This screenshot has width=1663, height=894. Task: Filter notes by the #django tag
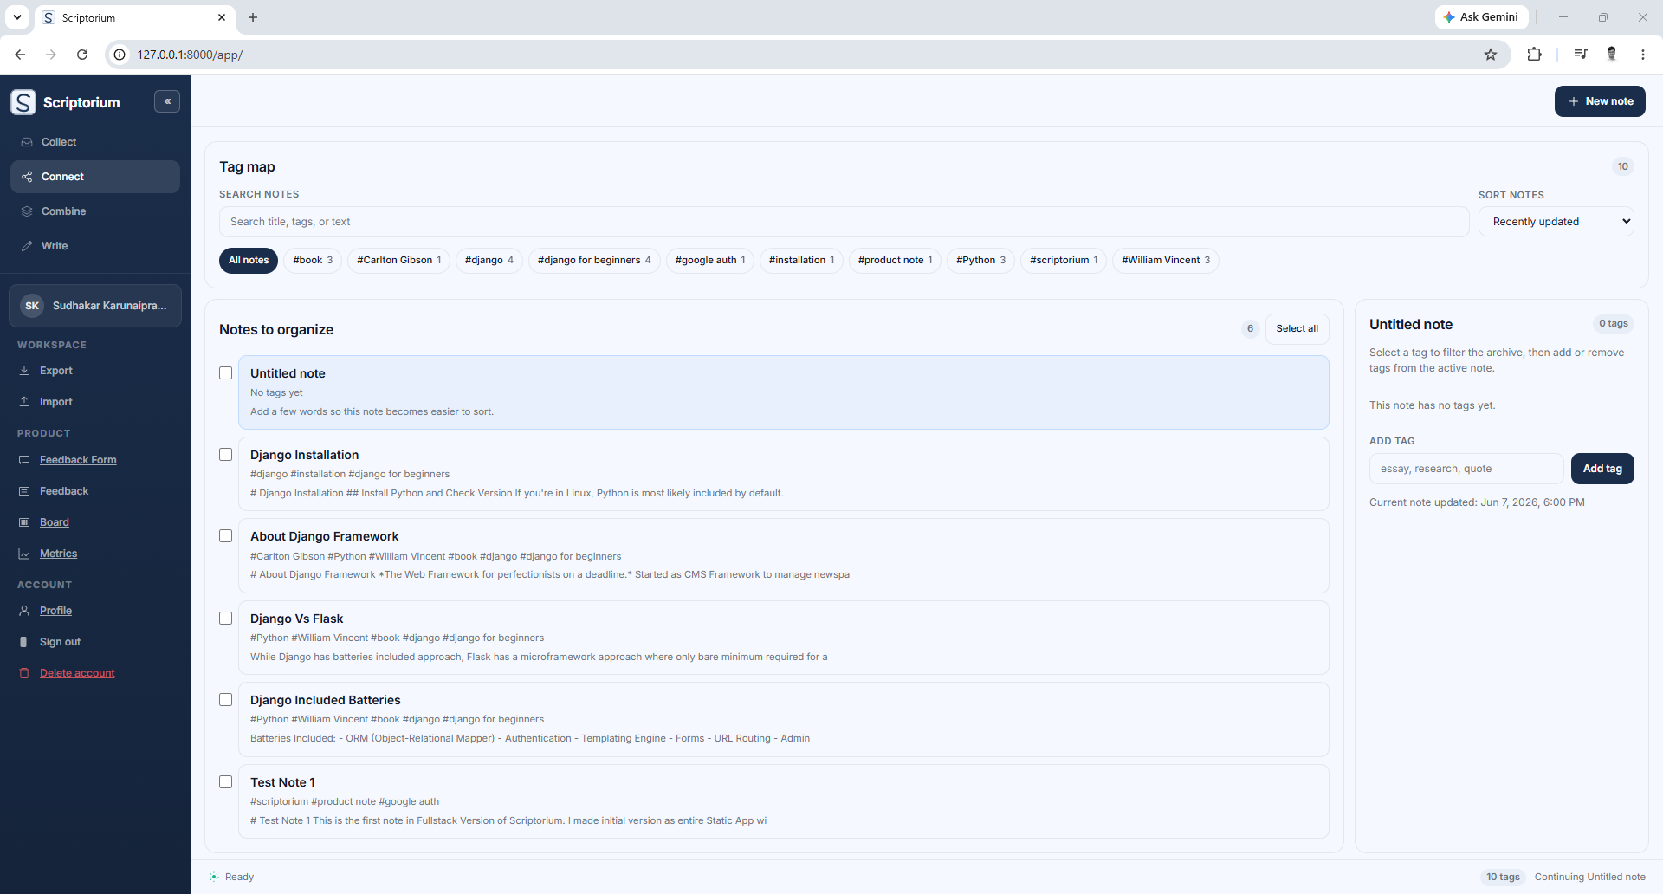(x=489, y=260)
